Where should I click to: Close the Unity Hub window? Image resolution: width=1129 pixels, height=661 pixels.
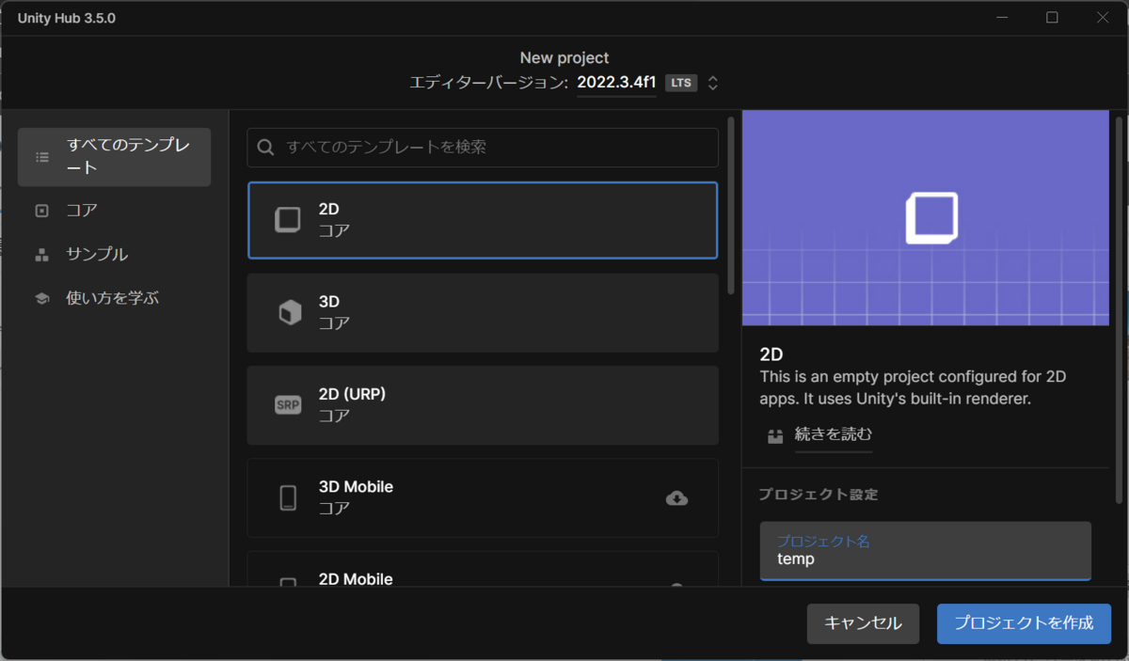[x=1102, y=18]
